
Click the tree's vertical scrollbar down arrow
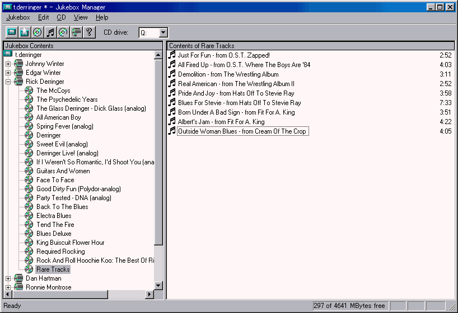pyautogui.click(x=158, y=286)
